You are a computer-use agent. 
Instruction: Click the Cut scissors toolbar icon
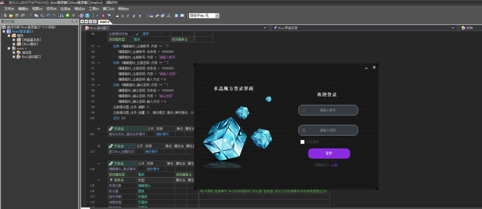tap(31, 16)
